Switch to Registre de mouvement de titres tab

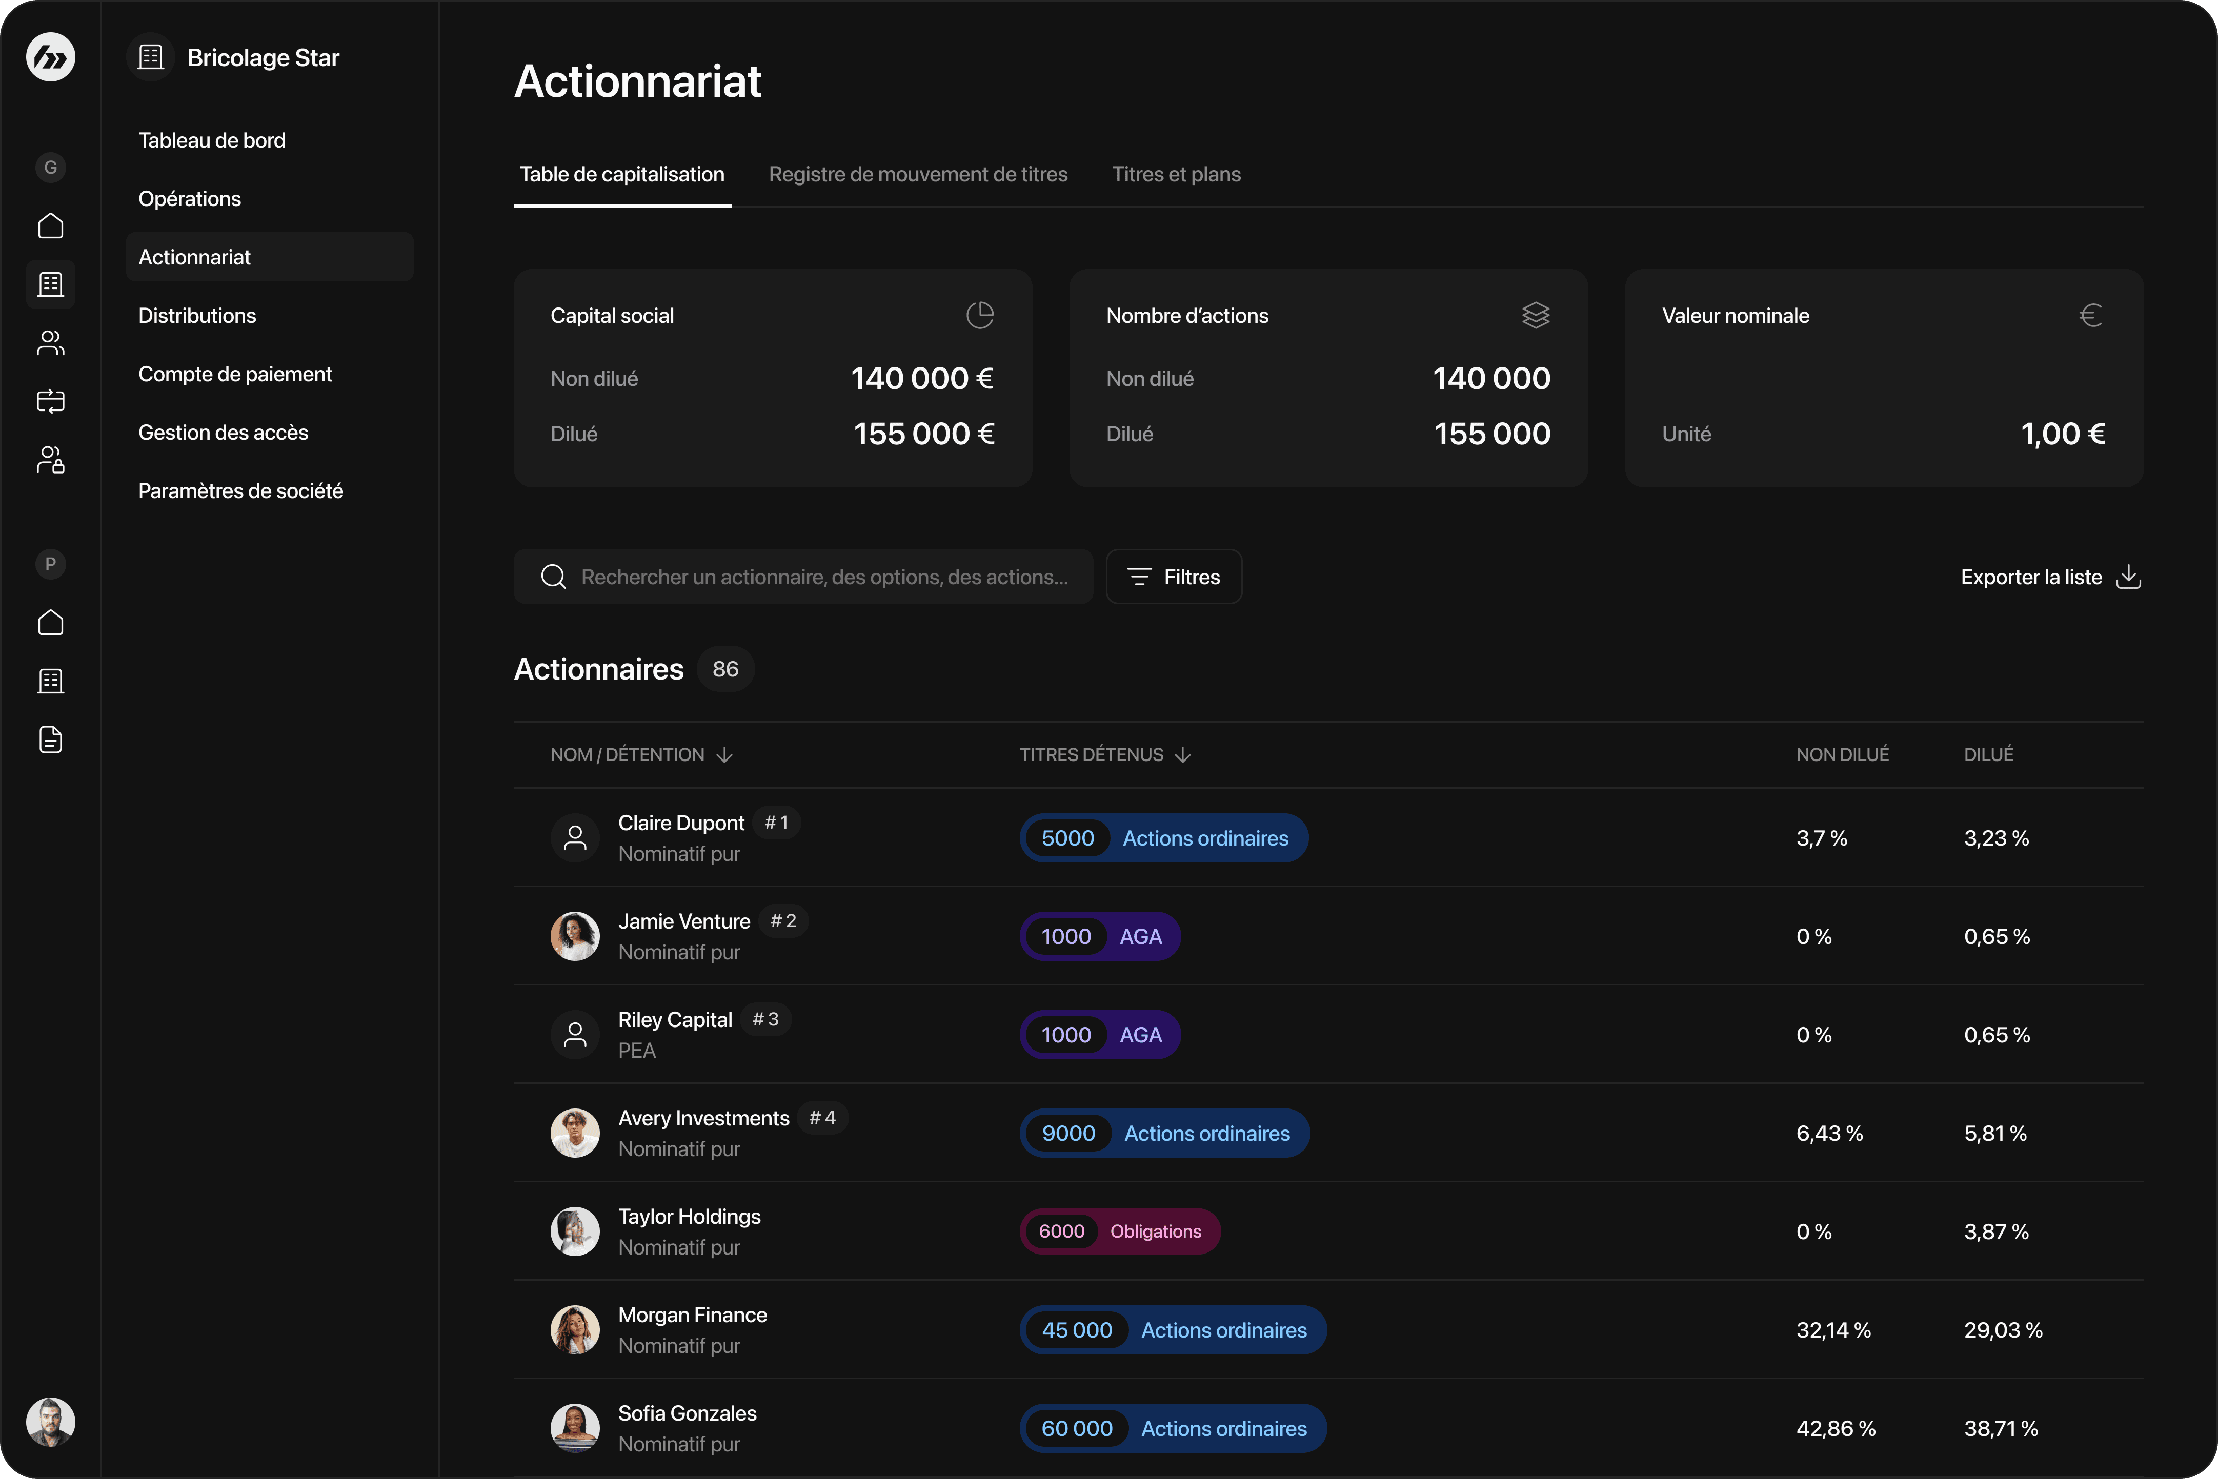coord(917,175)
